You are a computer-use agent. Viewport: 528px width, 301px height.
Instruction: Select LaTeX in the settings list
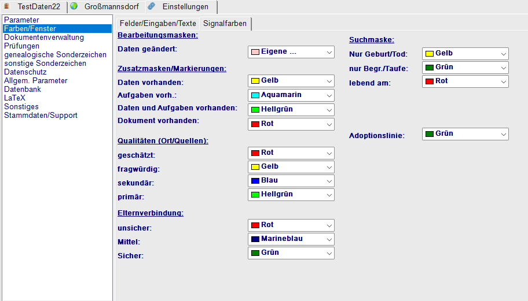pos(15,98)
